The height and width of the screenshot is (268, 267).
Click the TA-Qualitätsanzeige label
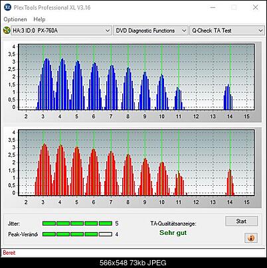[173, 224]
